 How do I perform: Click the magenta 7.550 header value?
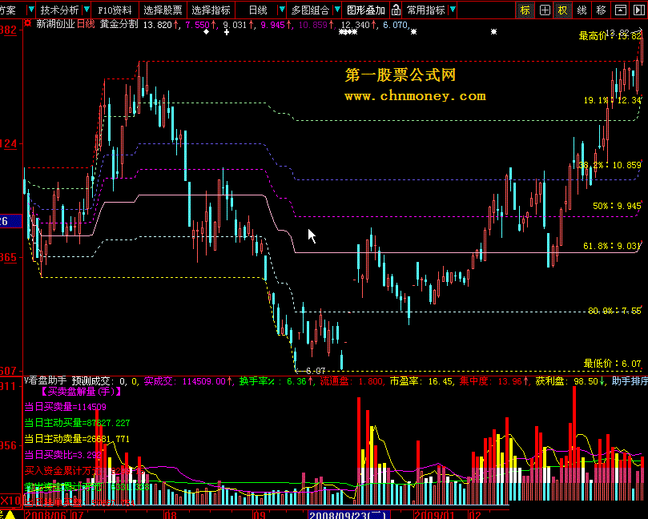coord(197,25)
